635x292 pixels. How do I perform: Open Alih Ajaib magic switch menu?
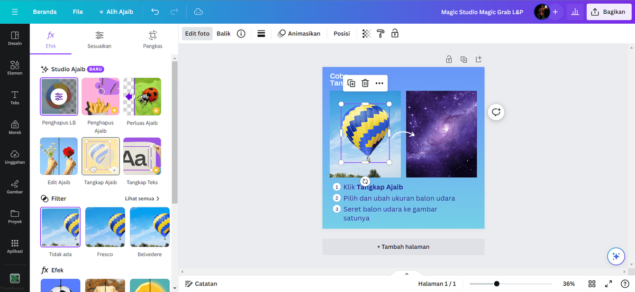point(116,12)
